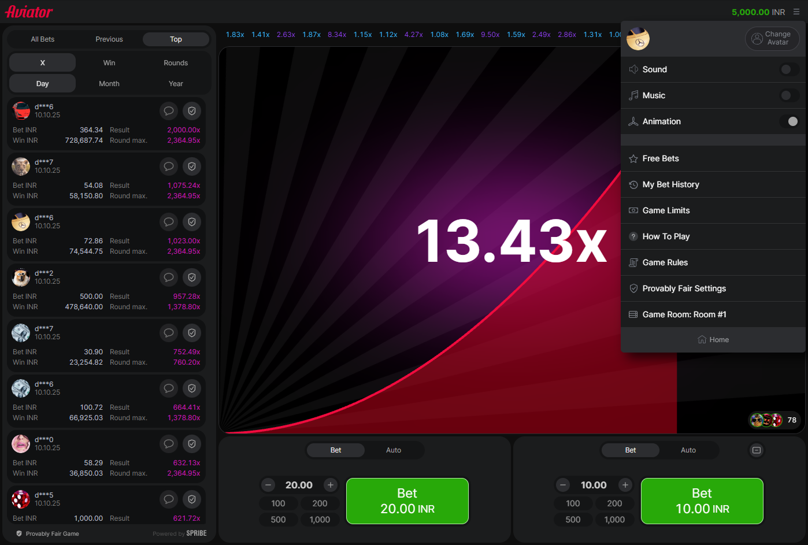This screenshot has height=545, width=808.
Task: Turn on the Music toggle
Action: [789, 95]
